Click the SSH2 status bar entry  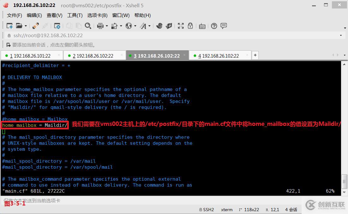click(206, 210)
